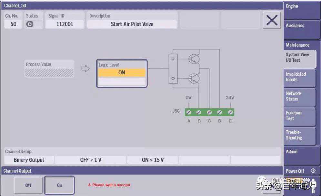Select System View I/O Test

299,58
